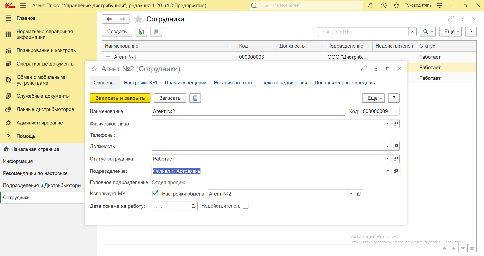The image size is (484, 256).
Task: Open the search magnifier dropdown
Action: (x=428, y=31)
